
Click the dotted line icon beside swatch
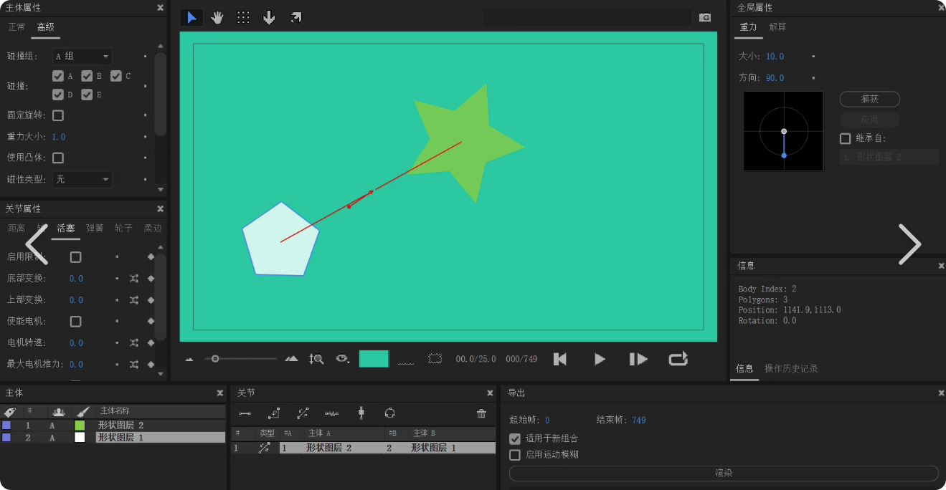[406, 362]
